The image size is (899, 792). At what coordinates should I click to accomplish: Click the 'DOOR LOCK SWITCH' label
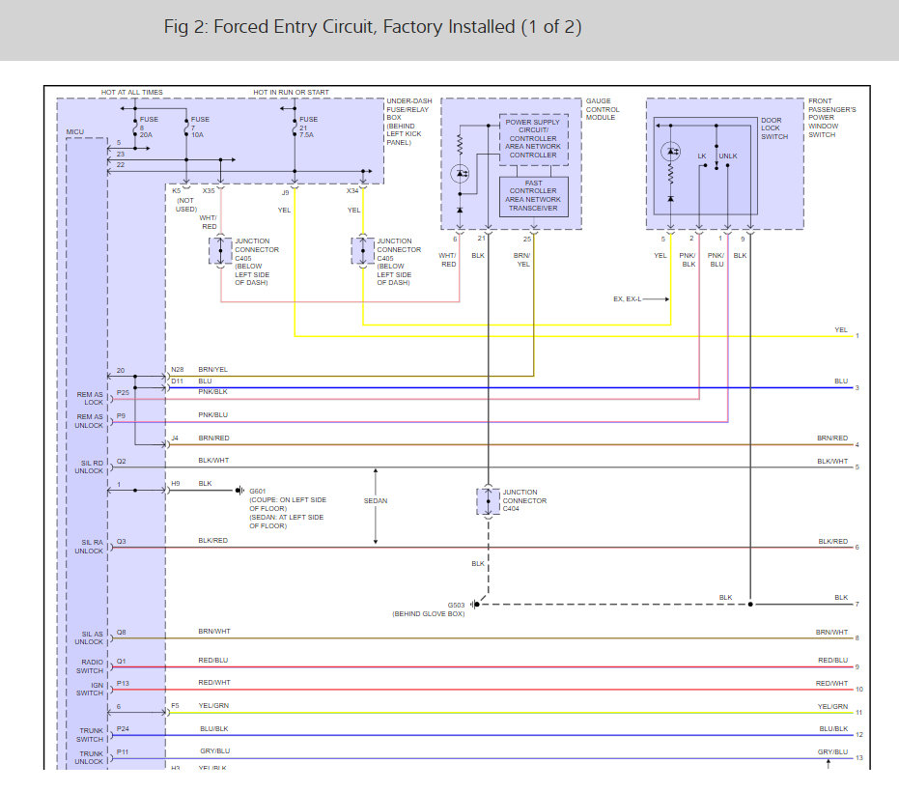click(774, 128)
